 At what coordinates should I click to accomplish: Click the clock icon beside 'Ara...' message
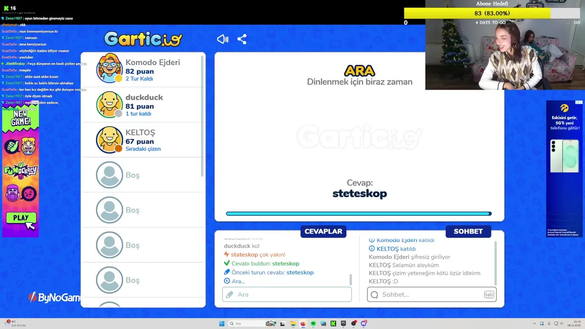227,281
